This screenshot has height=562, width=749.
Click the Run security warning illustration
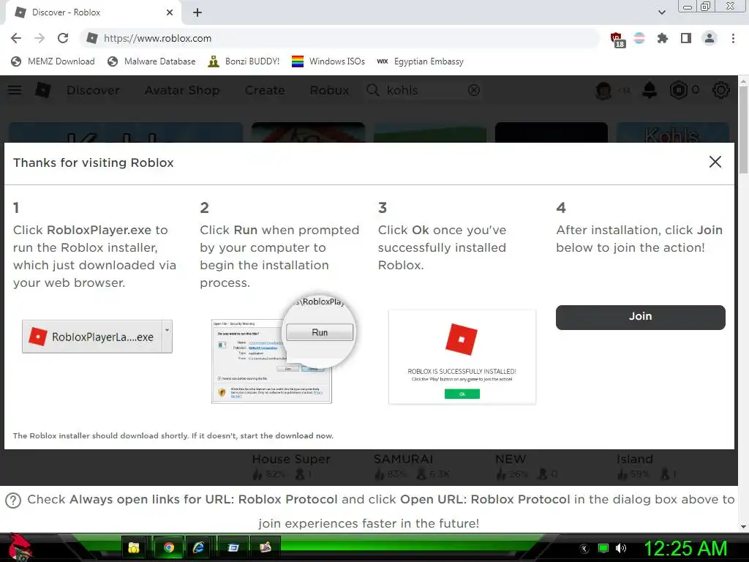(x=283, y=349)
